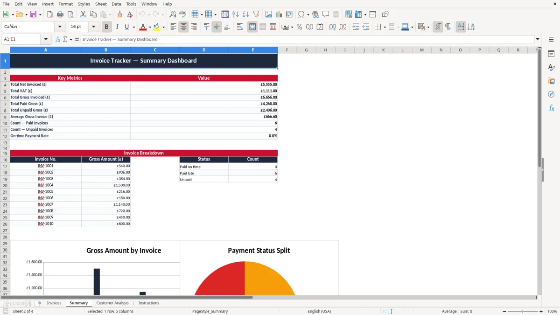
Task: Toggle Bold formatting
Action: click(107, 27)
